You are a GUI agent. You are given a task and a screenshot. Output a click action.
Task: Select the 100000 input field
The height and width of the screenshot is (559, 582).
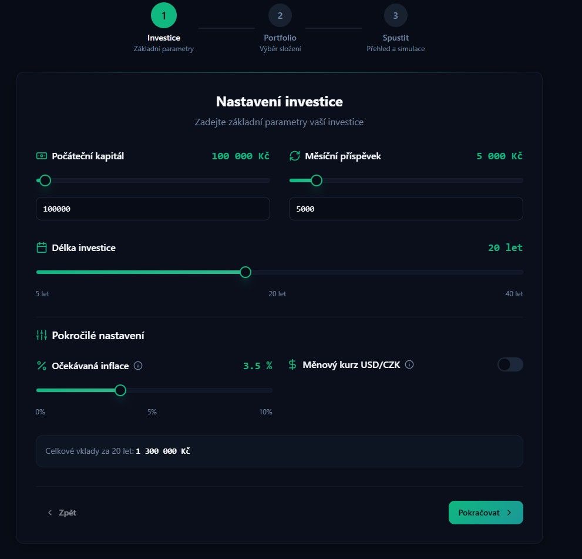[153, 209]
